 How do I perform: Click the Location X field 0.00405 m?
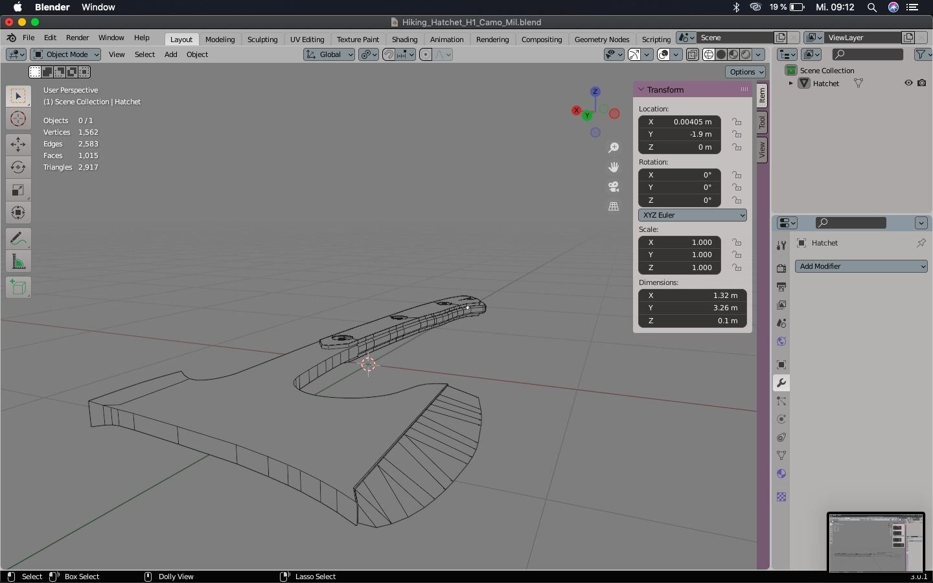coord(680,122)
